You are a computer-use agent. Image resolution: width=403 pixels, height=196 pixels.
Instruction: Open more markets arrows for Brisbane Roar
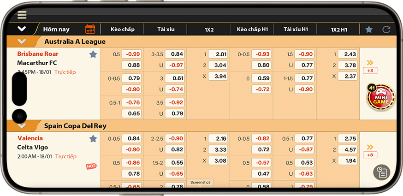pos(370,63)
